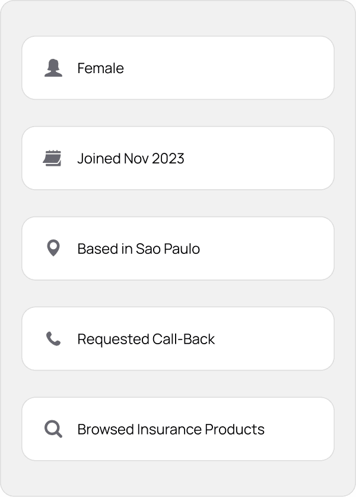This screenshot has height=497, width=356.
Task: Click the person icon next to Female
Action: (x=53, y=67)
